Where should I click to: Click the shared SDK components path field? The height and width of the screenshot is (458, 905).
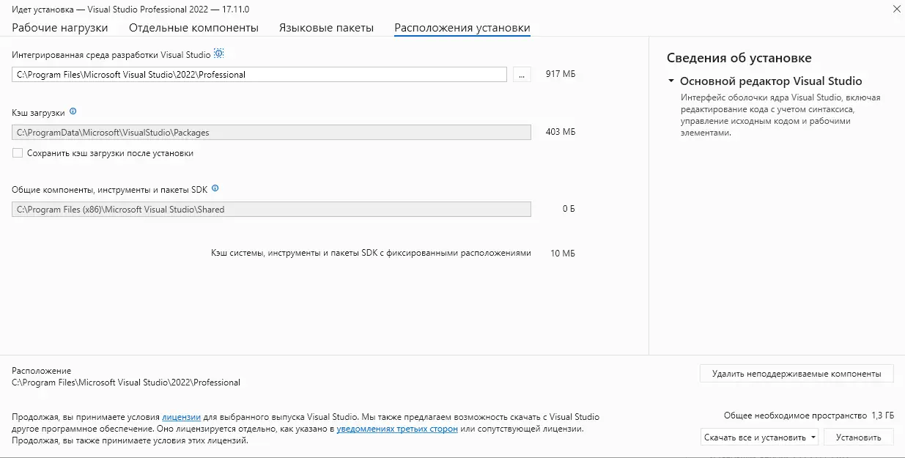tap(271, 209)
